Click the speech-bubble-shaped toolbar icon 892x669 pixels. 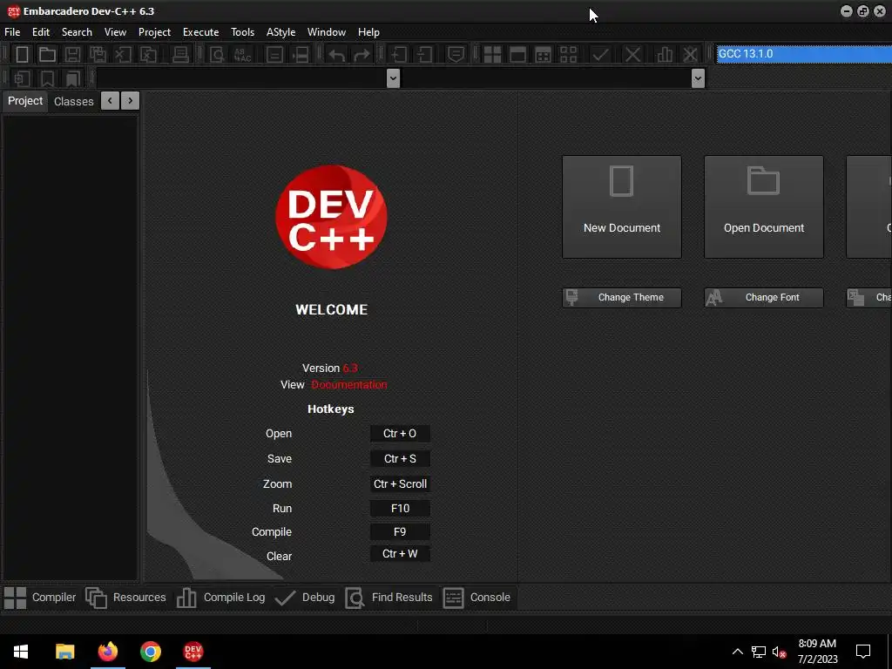(456, 55)
